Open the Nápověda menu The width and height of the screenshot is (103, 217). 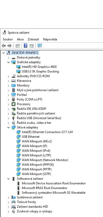click(x=50, y=39)
